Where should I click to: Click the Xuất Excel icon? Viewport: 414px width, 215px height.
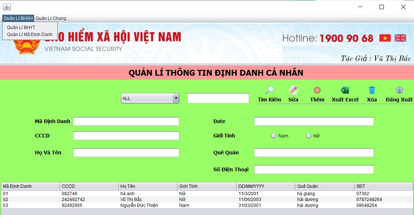(345, 90)
